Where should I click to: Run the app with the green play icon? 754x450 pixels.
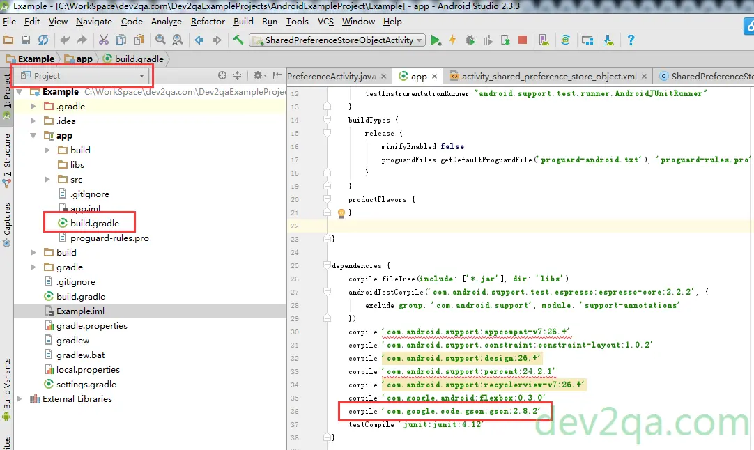click(436, 40)
